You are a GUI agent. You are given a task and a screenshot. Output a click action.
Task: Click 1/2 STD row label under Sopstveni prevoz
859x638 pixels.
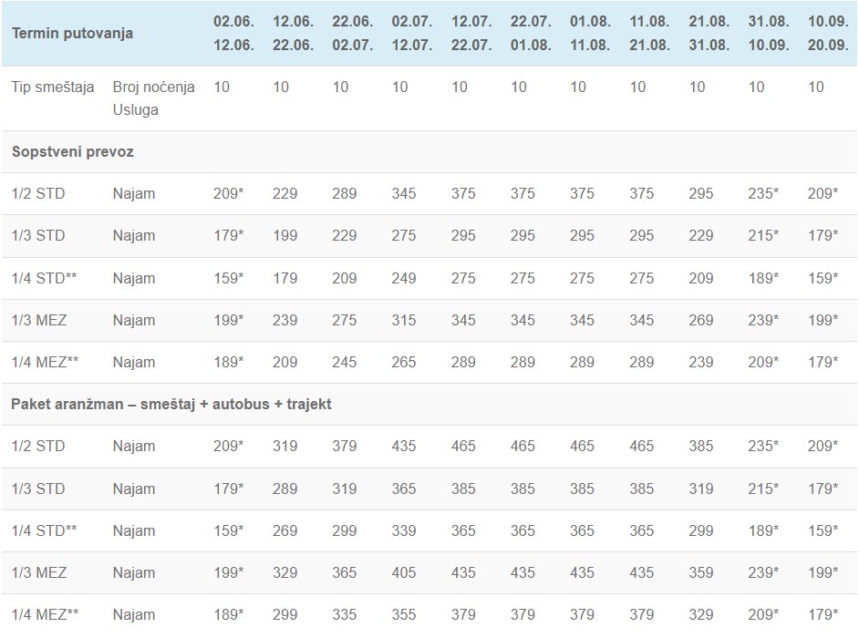(38, 194)
